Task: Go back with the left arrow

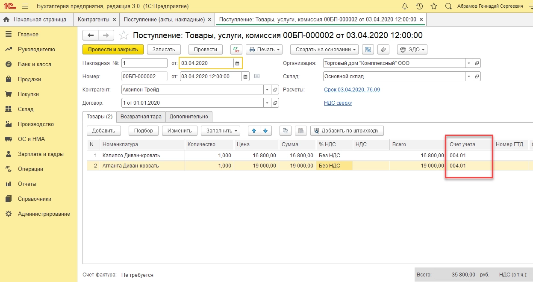Action: click(91, 35)
